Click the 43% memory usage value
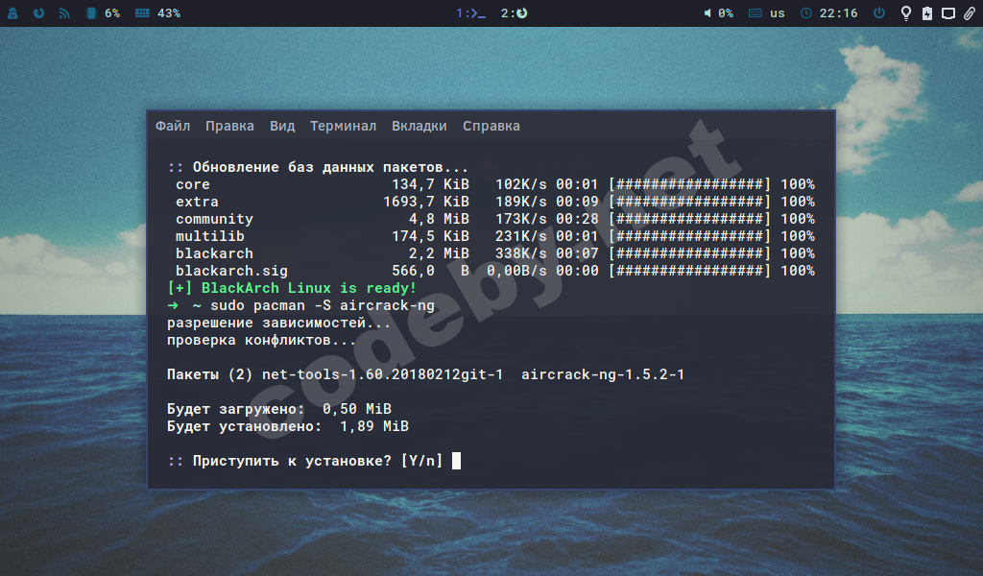The height and width of the screenshot is (576, 983). (169, 13)
